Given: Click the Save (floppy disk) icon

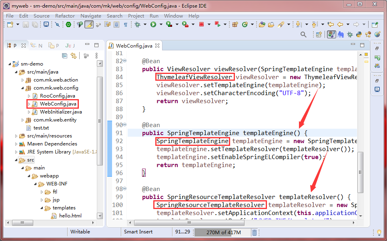Looking at the screenshot, I should [26, 24].
